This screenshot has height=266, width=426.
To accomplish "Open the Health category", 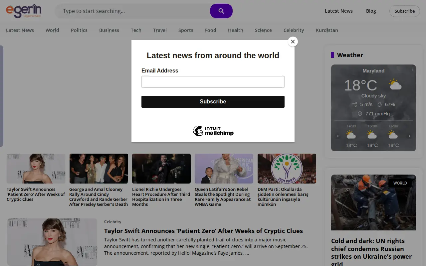I will pos(236,30).
